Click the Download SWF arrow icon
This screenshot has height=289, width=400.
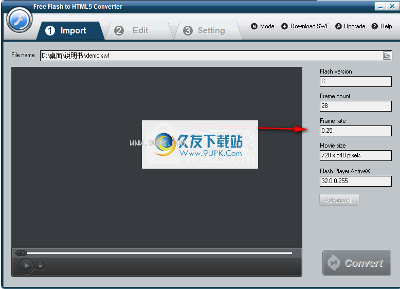(x=284, y=26)
